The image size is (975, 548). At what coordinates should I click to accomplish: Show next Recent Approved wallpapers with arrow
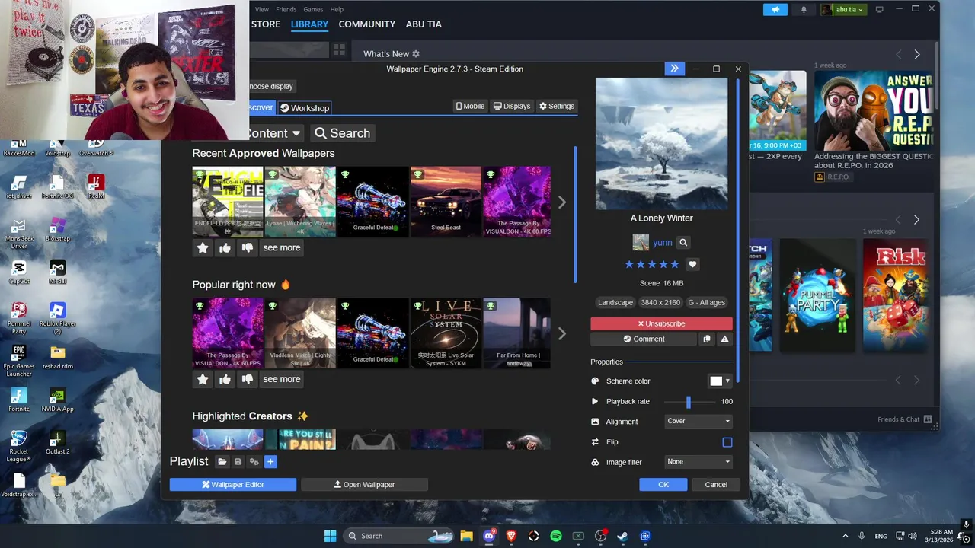pos(562,202)
